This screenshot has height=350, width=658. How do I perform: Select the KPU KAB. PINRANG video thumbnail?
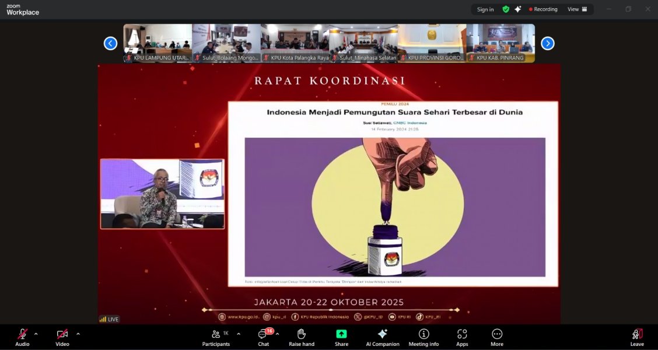[500, 43]
